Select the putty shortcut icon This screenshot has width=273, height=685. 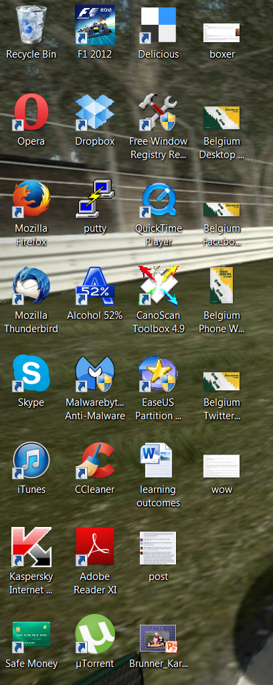pyautogui.click(x=95, y=199)
